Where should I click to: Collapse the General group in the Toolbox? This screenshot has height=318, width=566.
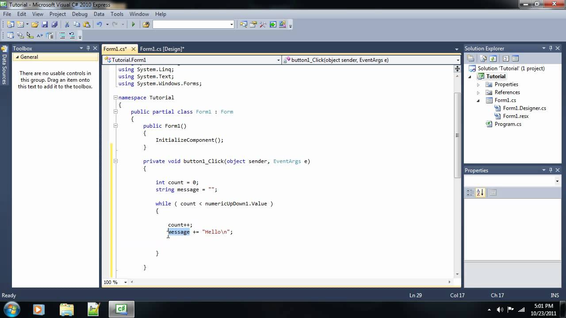coord(17,57)
